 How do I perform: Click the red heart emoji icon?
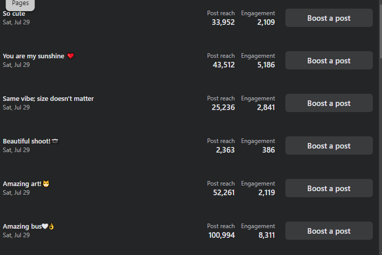[x=70, y=56]
